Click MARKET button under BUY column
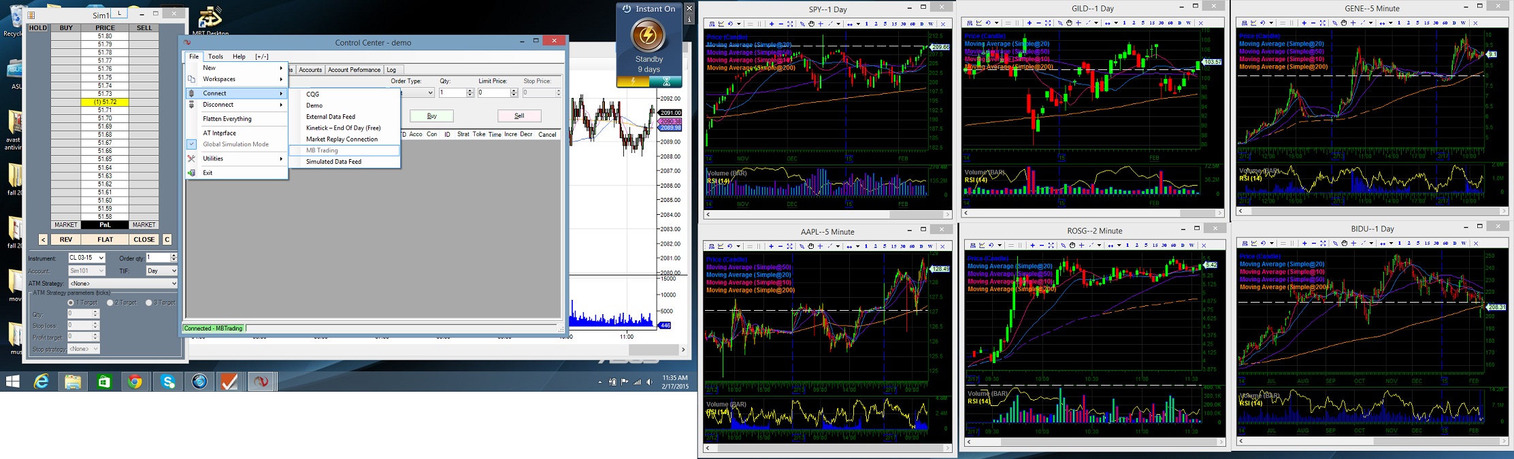1514x459 pixels. click(x=66, y=224)
